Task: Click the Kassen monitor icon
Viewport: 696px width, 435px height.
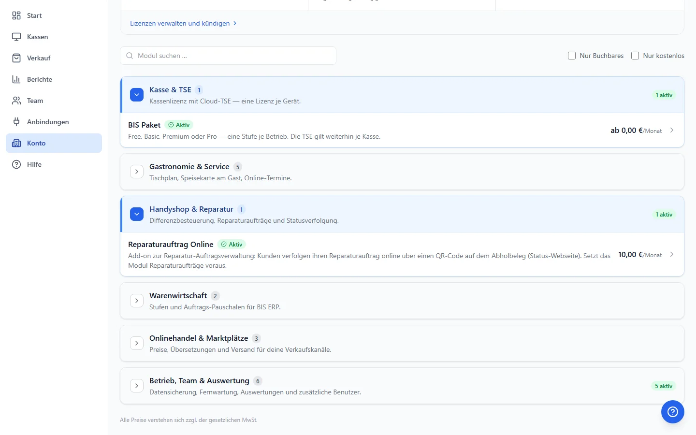Action: tap(16, 37)
